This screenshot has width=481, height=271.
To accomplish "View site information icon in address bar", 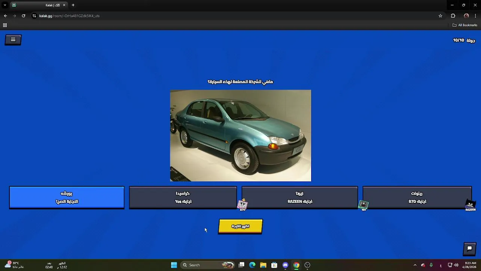I will pos(34,16).
